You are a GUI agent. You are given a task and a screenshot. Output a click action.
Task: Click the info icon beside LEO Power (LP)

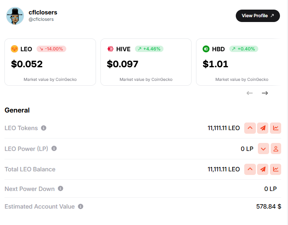pyautogui.click(x=54, y=149)
